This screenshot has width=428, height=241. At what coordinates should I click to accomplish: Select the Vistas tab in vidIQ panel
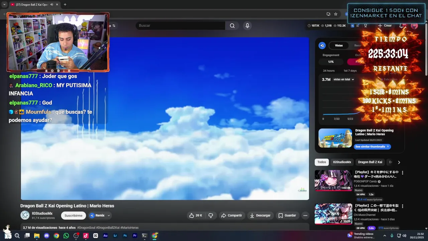point(339,46)
